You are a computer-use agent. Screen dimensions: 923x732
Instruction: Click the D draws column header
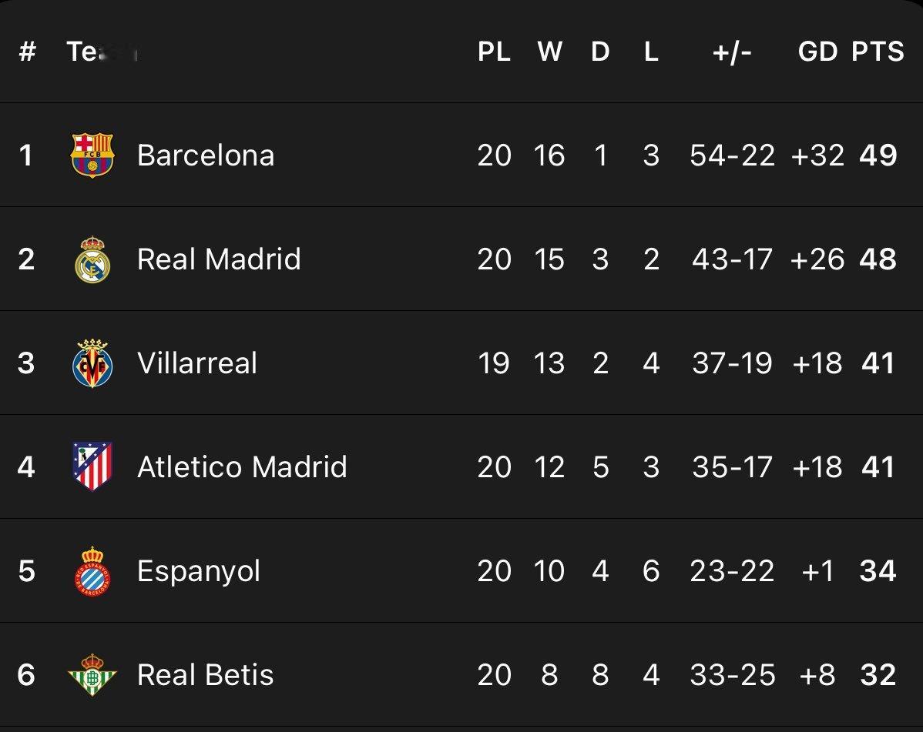[x=600, y=52]
